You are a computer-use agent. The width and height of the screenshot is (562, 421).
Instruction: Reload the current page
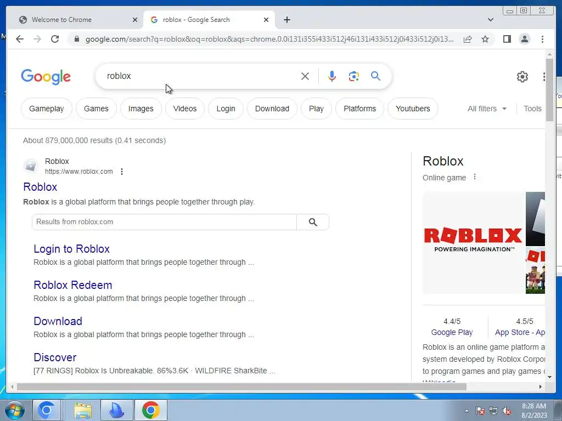coord(55,39)
